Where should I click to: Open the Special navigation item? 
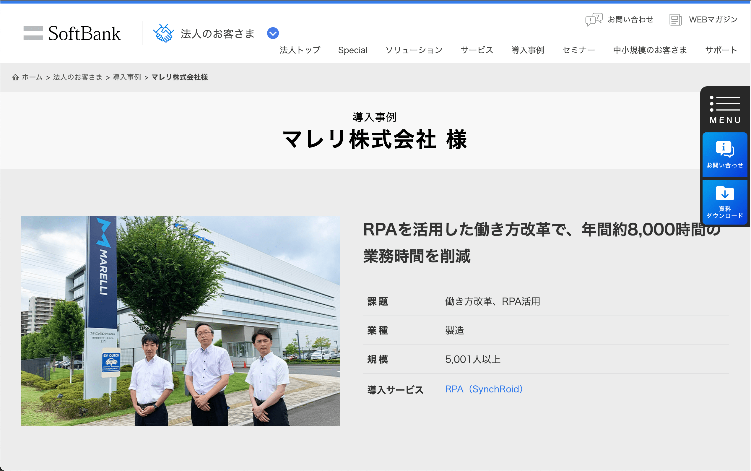[352, 50]
